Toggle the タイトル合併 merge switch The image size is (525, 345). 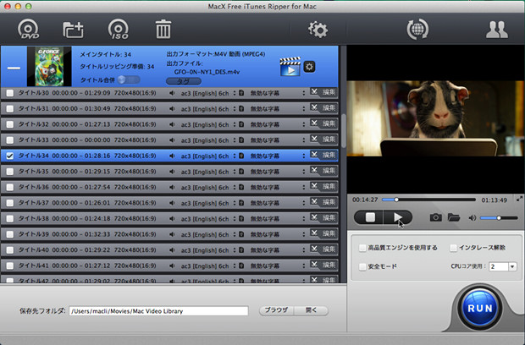(129, 79)
